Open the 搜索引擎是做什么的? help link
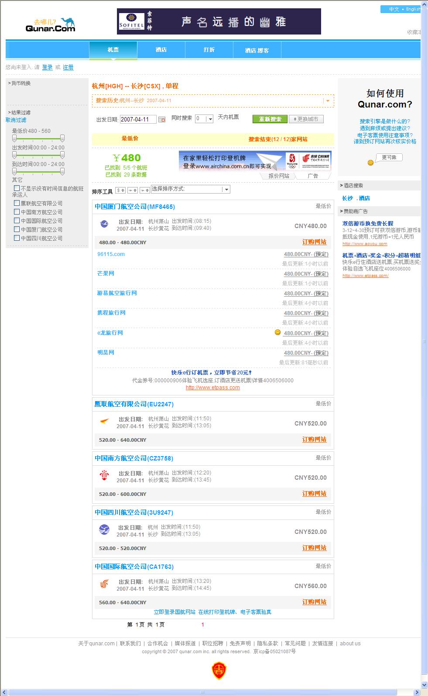 coord(385,121)
